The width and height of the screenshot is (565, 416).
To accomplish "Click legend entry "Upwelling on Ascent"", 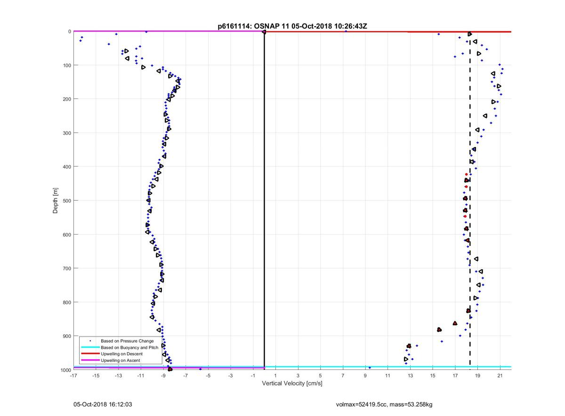I will (121, 361).
